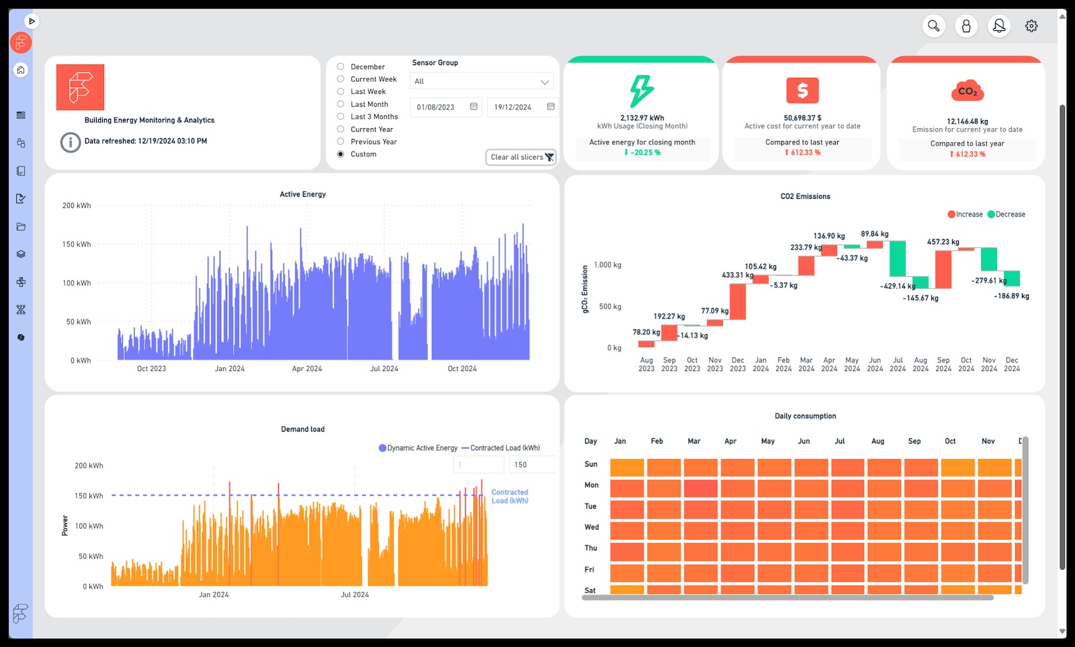
Task: Open the end date picker for 19/12/2024
Action: point(550,107)
